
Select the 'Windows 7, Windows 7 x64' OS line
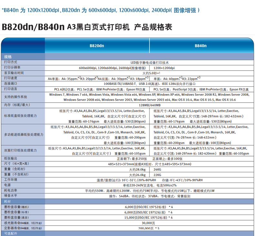(x=149, y=95)
